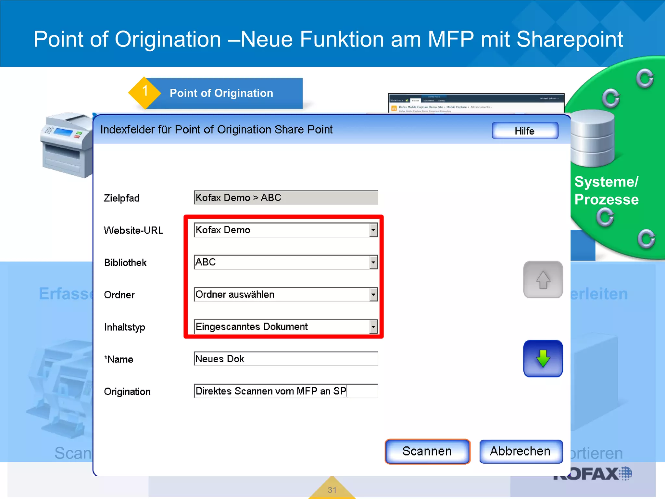Click the *Name label
Screen dimensions: 665x499
coord(119,359)
